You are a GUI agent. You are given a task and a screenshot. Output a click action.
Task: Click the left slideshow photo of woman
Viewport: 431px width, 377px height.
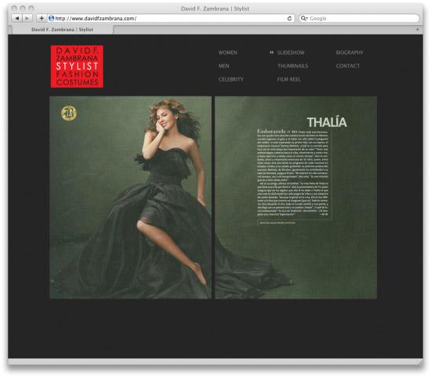131,198
